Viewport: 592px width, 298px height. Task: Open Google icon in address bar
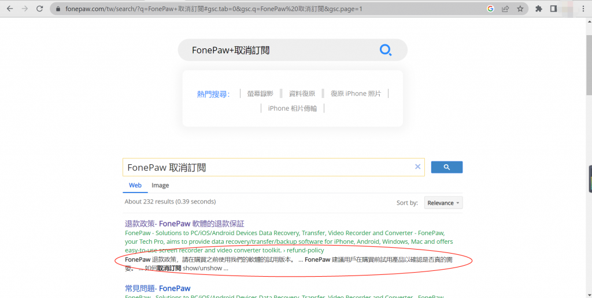[x=490, y=9]
